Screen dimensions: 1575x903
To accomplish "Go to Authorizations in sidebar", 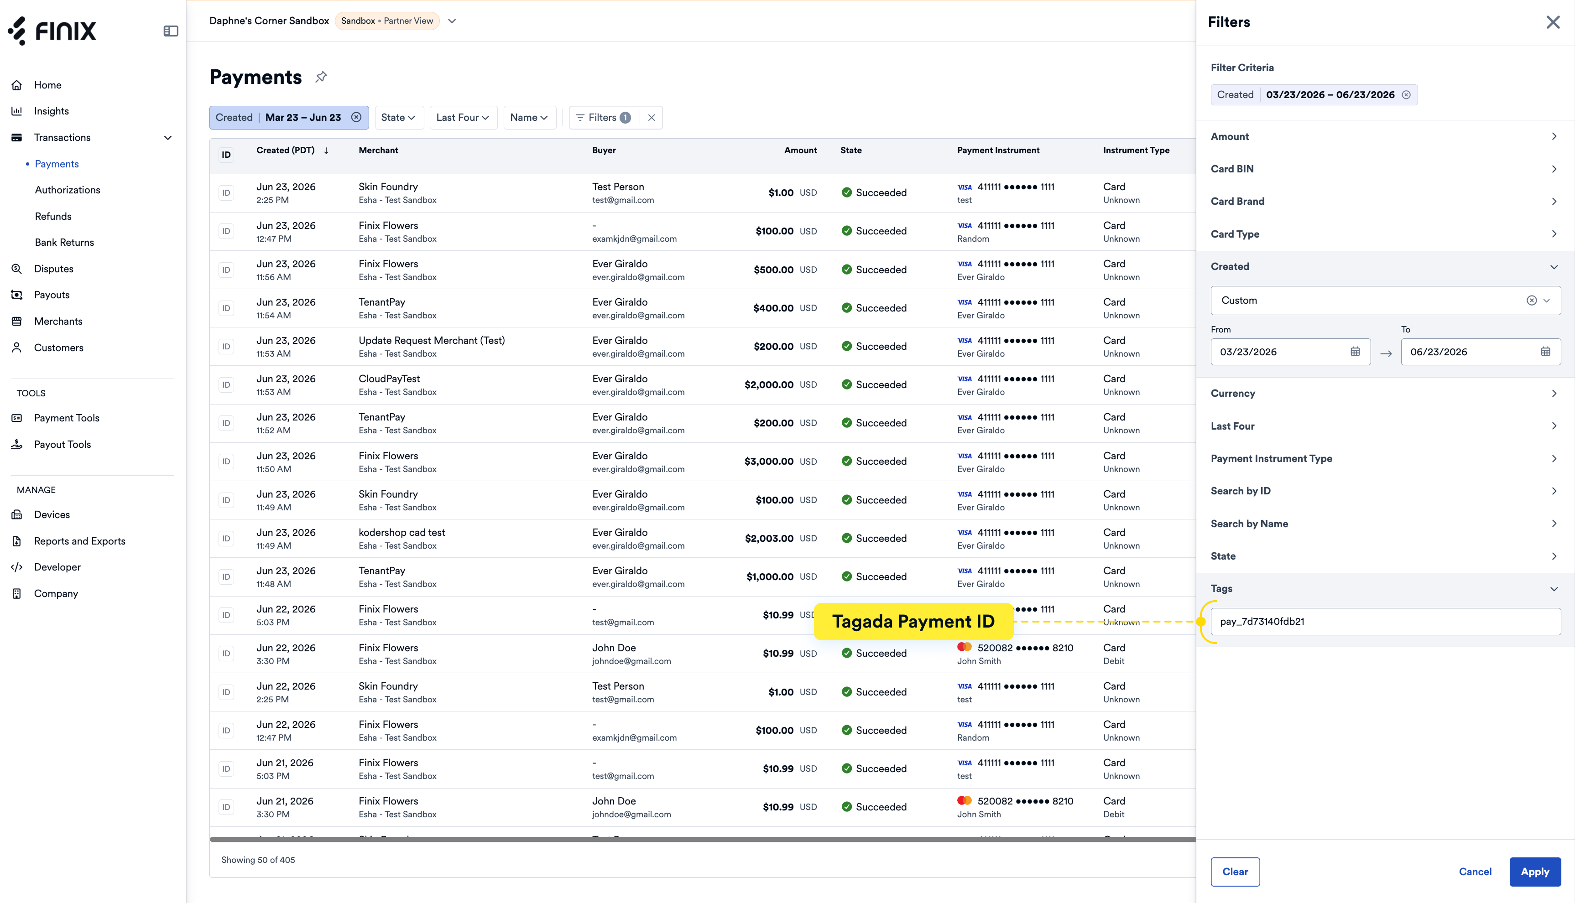I will [x=67, y=190].
